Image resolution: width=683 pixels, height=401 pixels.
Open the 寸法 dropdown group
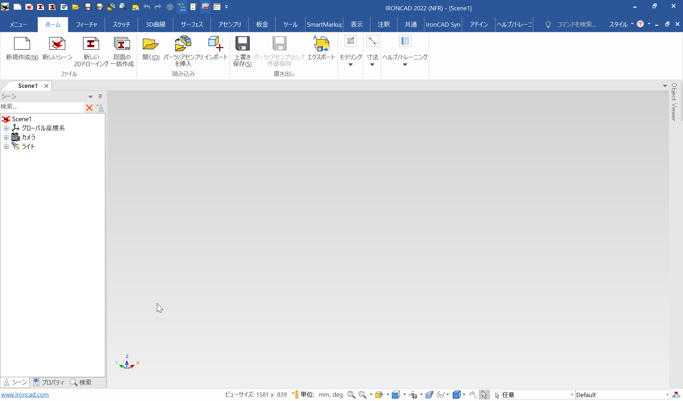click(x=372, y=50)
